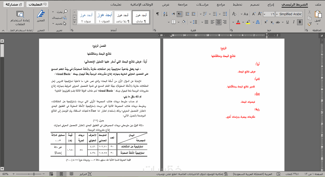Click the Comments (التعليقات) button

tap(37, 4)
